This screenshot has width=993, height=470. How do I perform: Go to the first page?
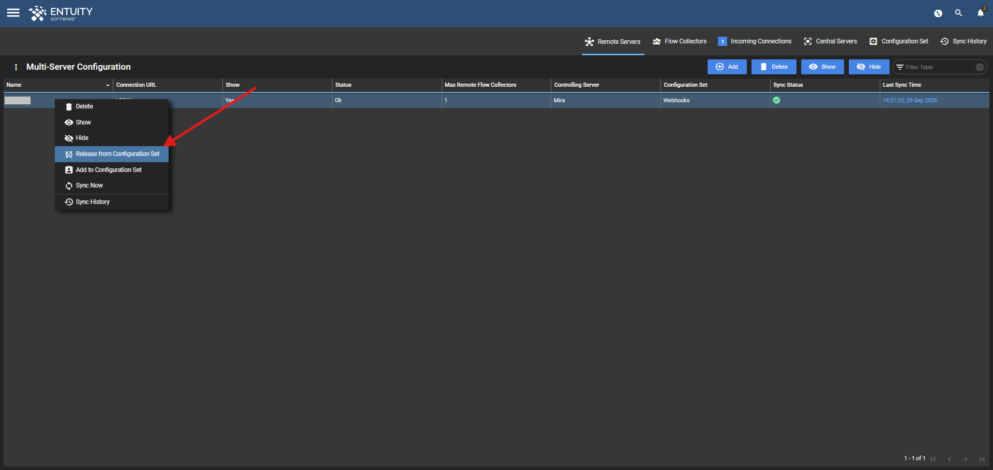point(934,459)
